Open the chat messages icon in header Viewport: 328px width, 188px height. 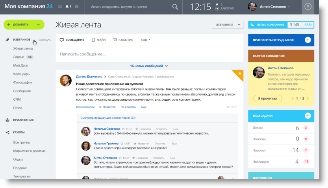[x=60, y=7]
